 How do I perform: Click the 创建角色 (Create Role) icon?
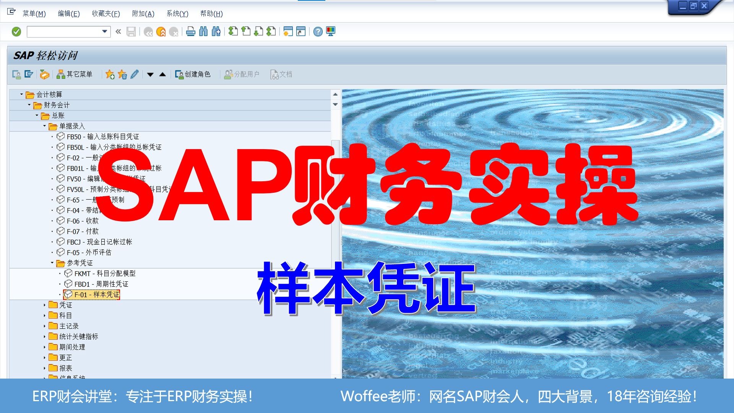click(x=194, y=74)
